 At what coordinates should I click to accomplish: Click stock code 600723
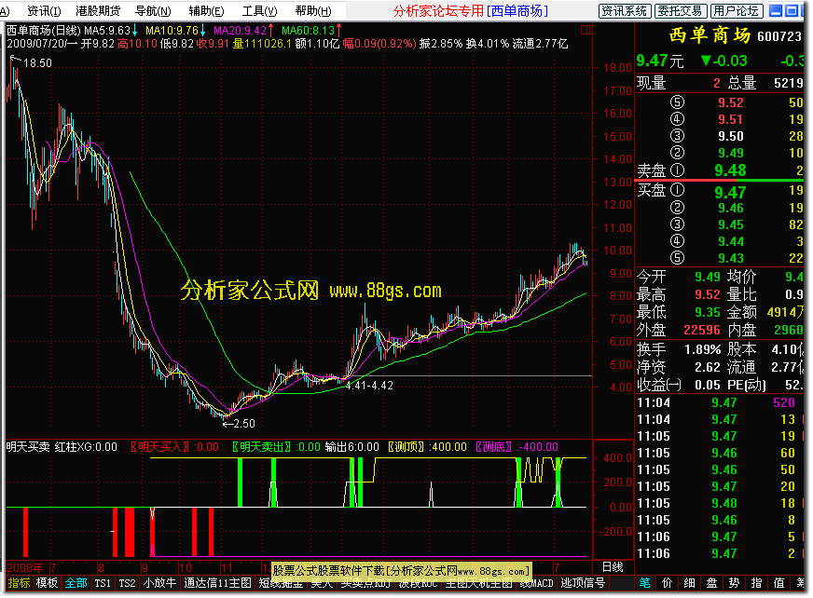779,36
